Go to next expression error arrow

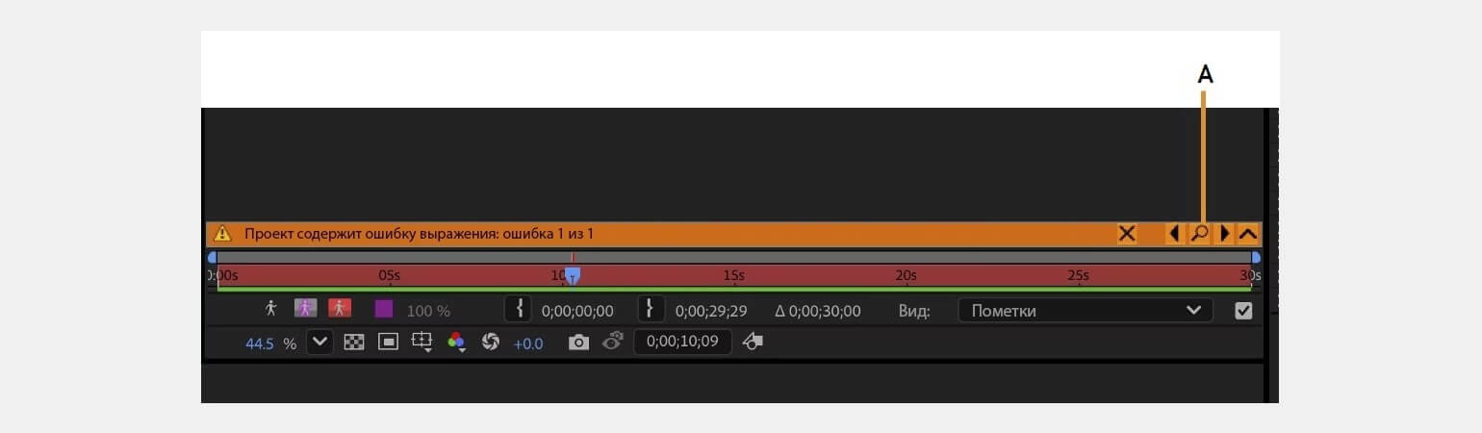pos(1224,234)
